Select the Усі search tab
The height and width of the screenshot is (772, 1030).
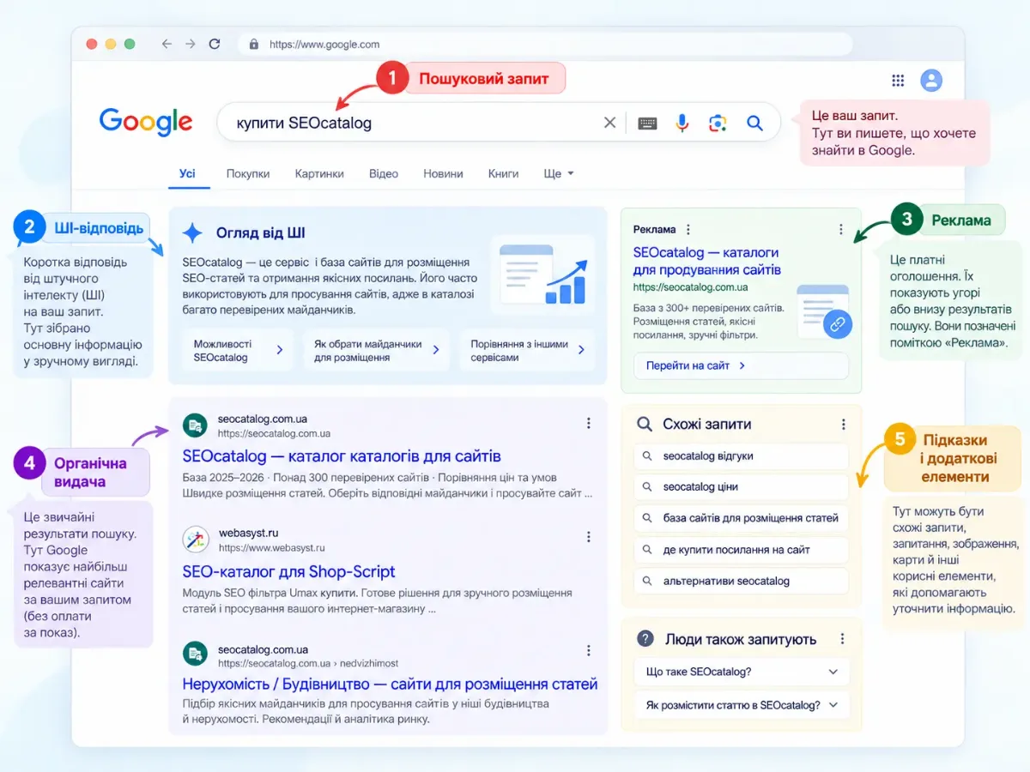point(187,173)
